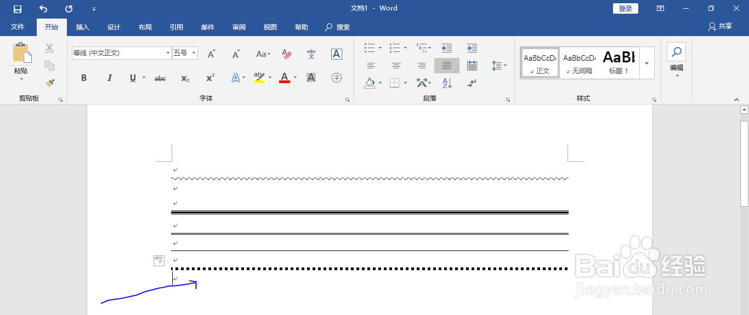
Task: Open the 文件 menu
Action: click(x=18, y=27)
